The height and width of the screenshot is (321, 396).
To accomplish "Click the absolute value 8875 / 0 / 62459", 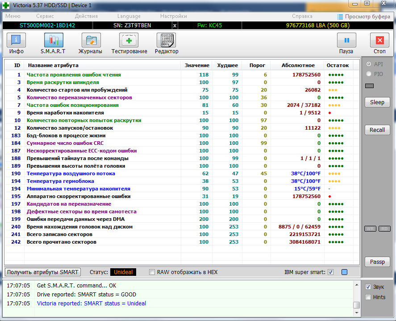I will click(299, 227).
